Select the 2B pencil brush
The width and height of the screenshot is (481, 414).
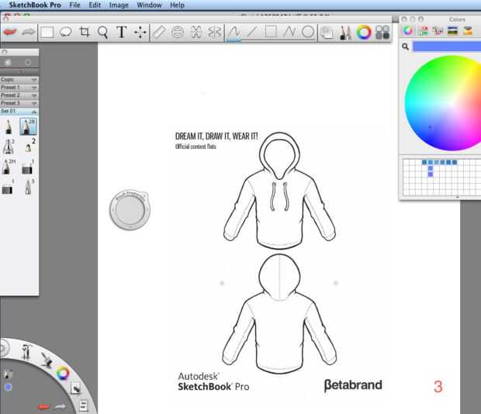click(x=28, y=126)
